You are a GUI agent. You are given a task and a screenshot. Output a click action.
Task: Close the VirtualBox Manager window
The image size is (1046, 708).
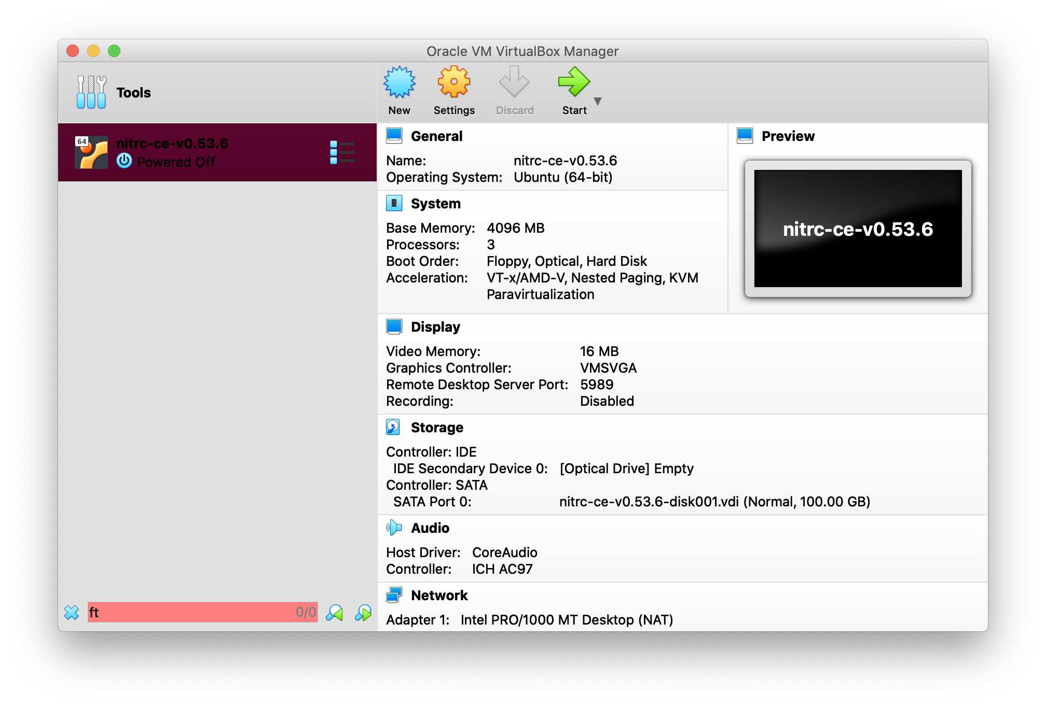click(73, 51)
